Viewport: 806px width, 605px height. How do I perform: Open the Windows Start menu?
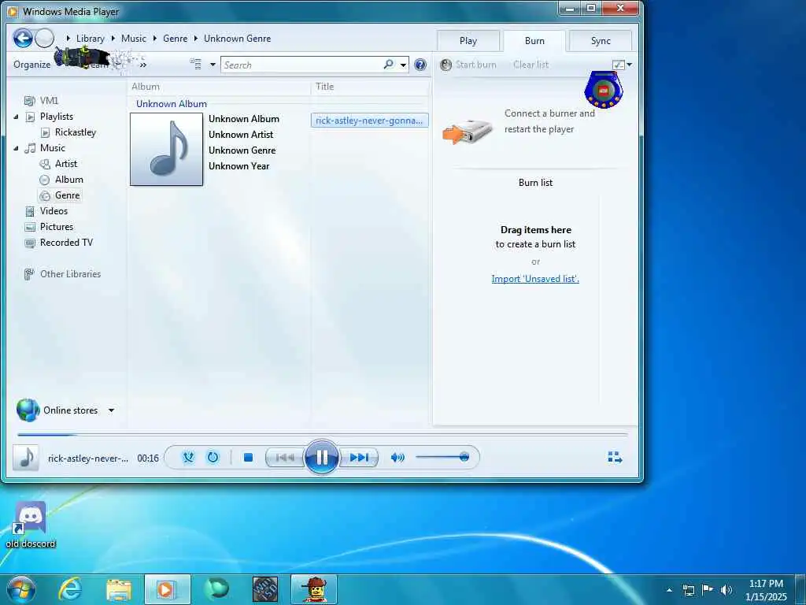pyautogui.click(x=21, y=589)
